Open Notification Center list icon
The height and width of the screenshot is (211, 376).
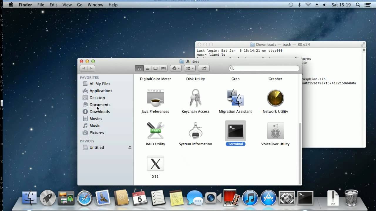coord(367,5)
